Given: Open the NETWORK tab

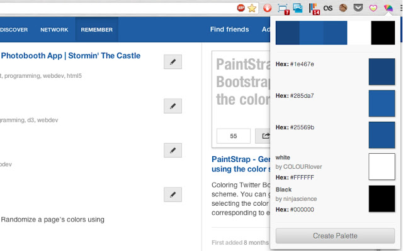Looking at the screenshot, I should (54, 29).
